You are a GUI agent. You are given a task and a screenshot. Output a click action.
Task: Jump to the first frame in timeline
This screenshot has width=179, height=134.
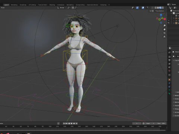click(64, 124)
